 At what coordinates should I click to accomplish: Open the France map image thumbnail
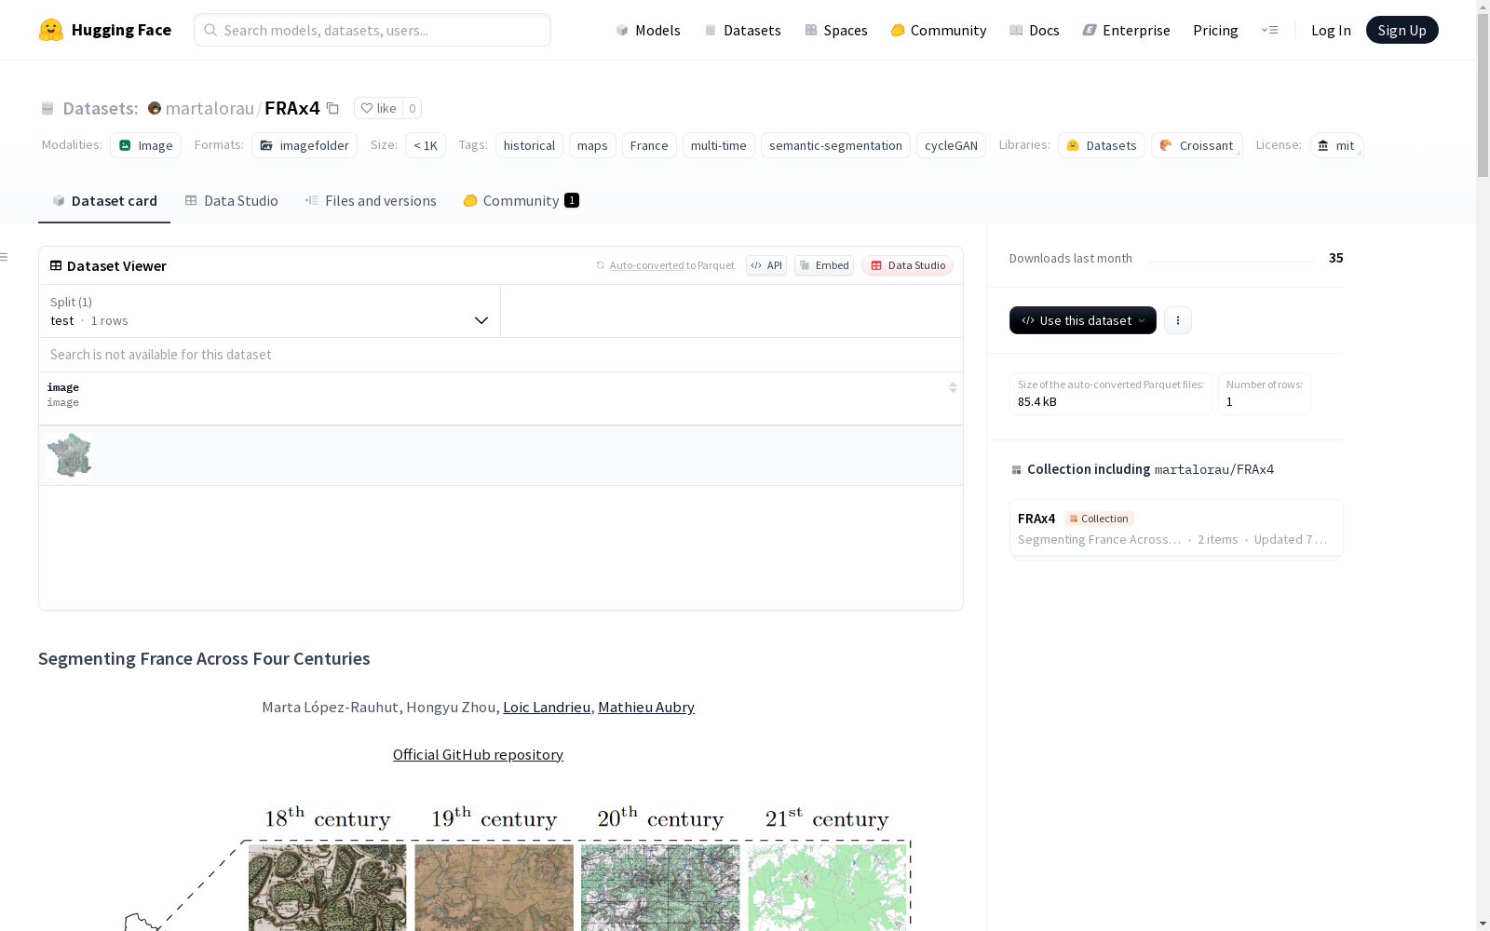point(69,455)
